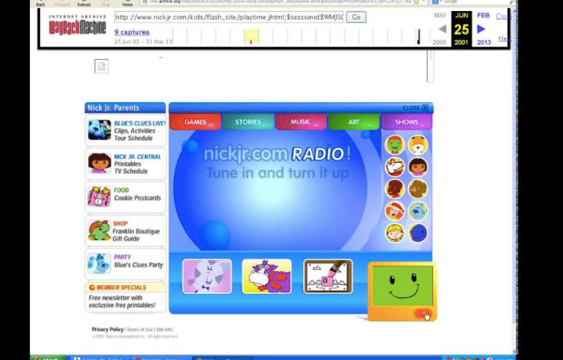
Task: Select the Art tab
Action: (x=354, y=122)
